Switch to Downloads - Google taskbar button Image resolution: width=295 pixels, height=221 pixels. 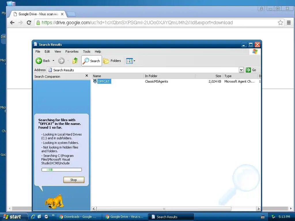pyautogui.click(x=79, y=217)
